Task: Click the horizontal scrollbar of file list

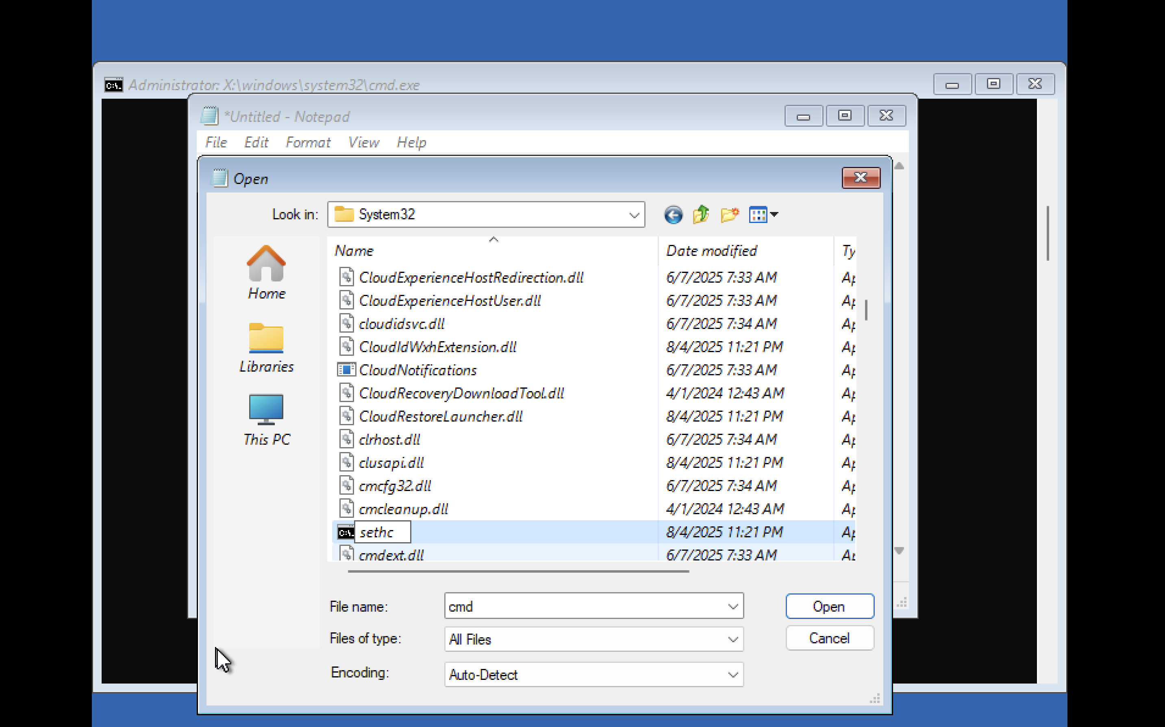Action: (518, 571)
